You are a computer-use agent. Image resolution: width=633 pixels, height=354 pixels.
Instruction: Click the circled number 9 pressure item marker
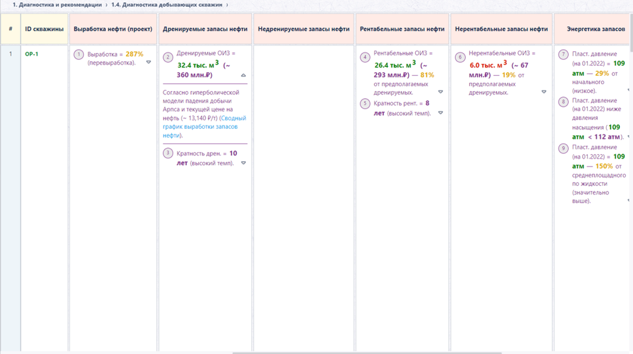[x=563, y=149]
